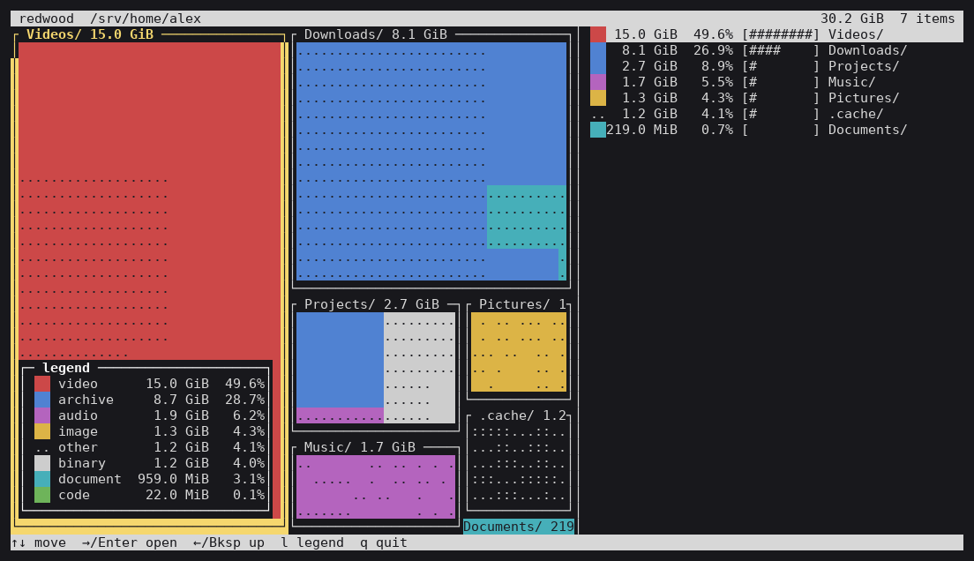Screen dimensions: 974x561
Task: Click the red video swatch in the legend
Action: click(42, 384)
